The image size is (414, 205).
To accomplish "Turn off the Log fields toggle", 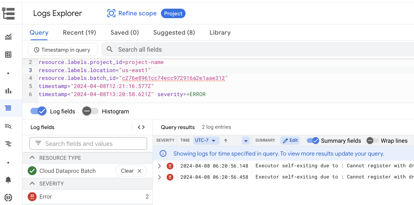I will click(x=38, y=111).
